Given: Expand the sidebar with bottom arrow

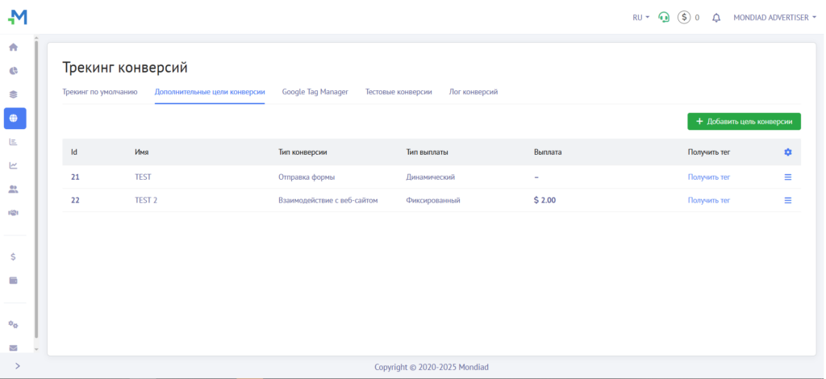Looking at the screenshot, I should (18, 367).
